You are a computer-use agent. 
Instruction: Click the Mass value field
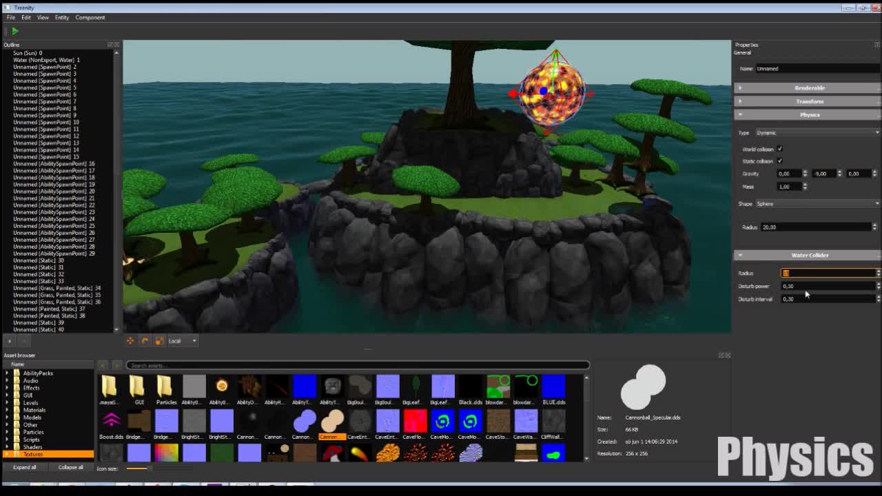point(788,187)
